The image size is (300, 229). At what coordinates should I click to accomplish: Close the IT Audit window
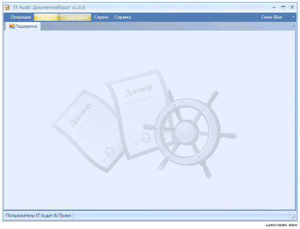click(x=291, y=7)
